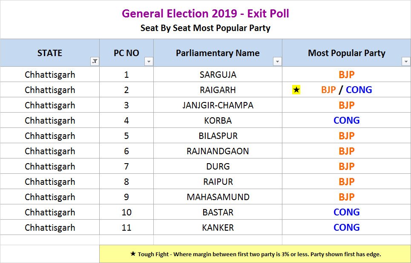Open the Most Popular Party filter dropdown
The width and height of the screenshot is (411, 263).
405,62
